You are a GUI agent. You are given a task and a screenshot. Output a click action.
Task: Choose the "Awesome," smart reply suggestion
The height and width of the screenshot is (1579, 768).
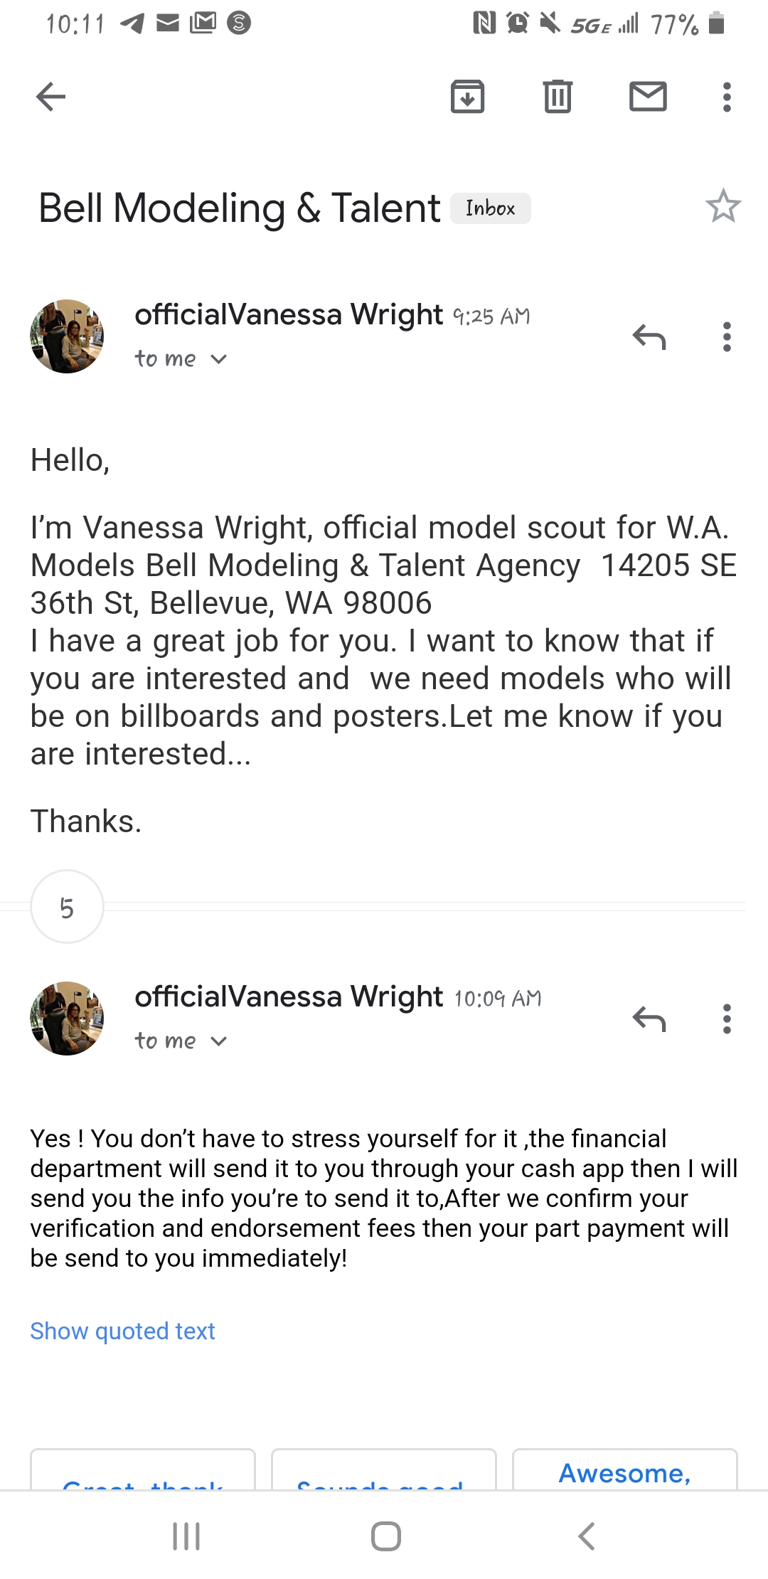[624, 1471]
